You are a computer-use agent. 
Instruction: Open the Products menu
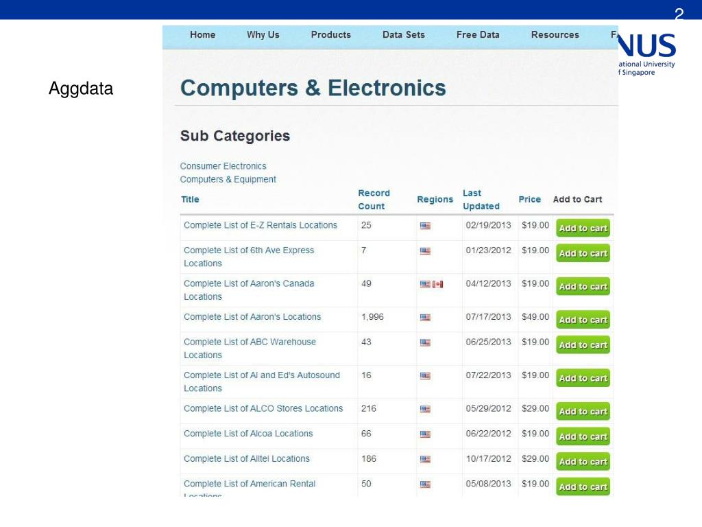(331, 34)
